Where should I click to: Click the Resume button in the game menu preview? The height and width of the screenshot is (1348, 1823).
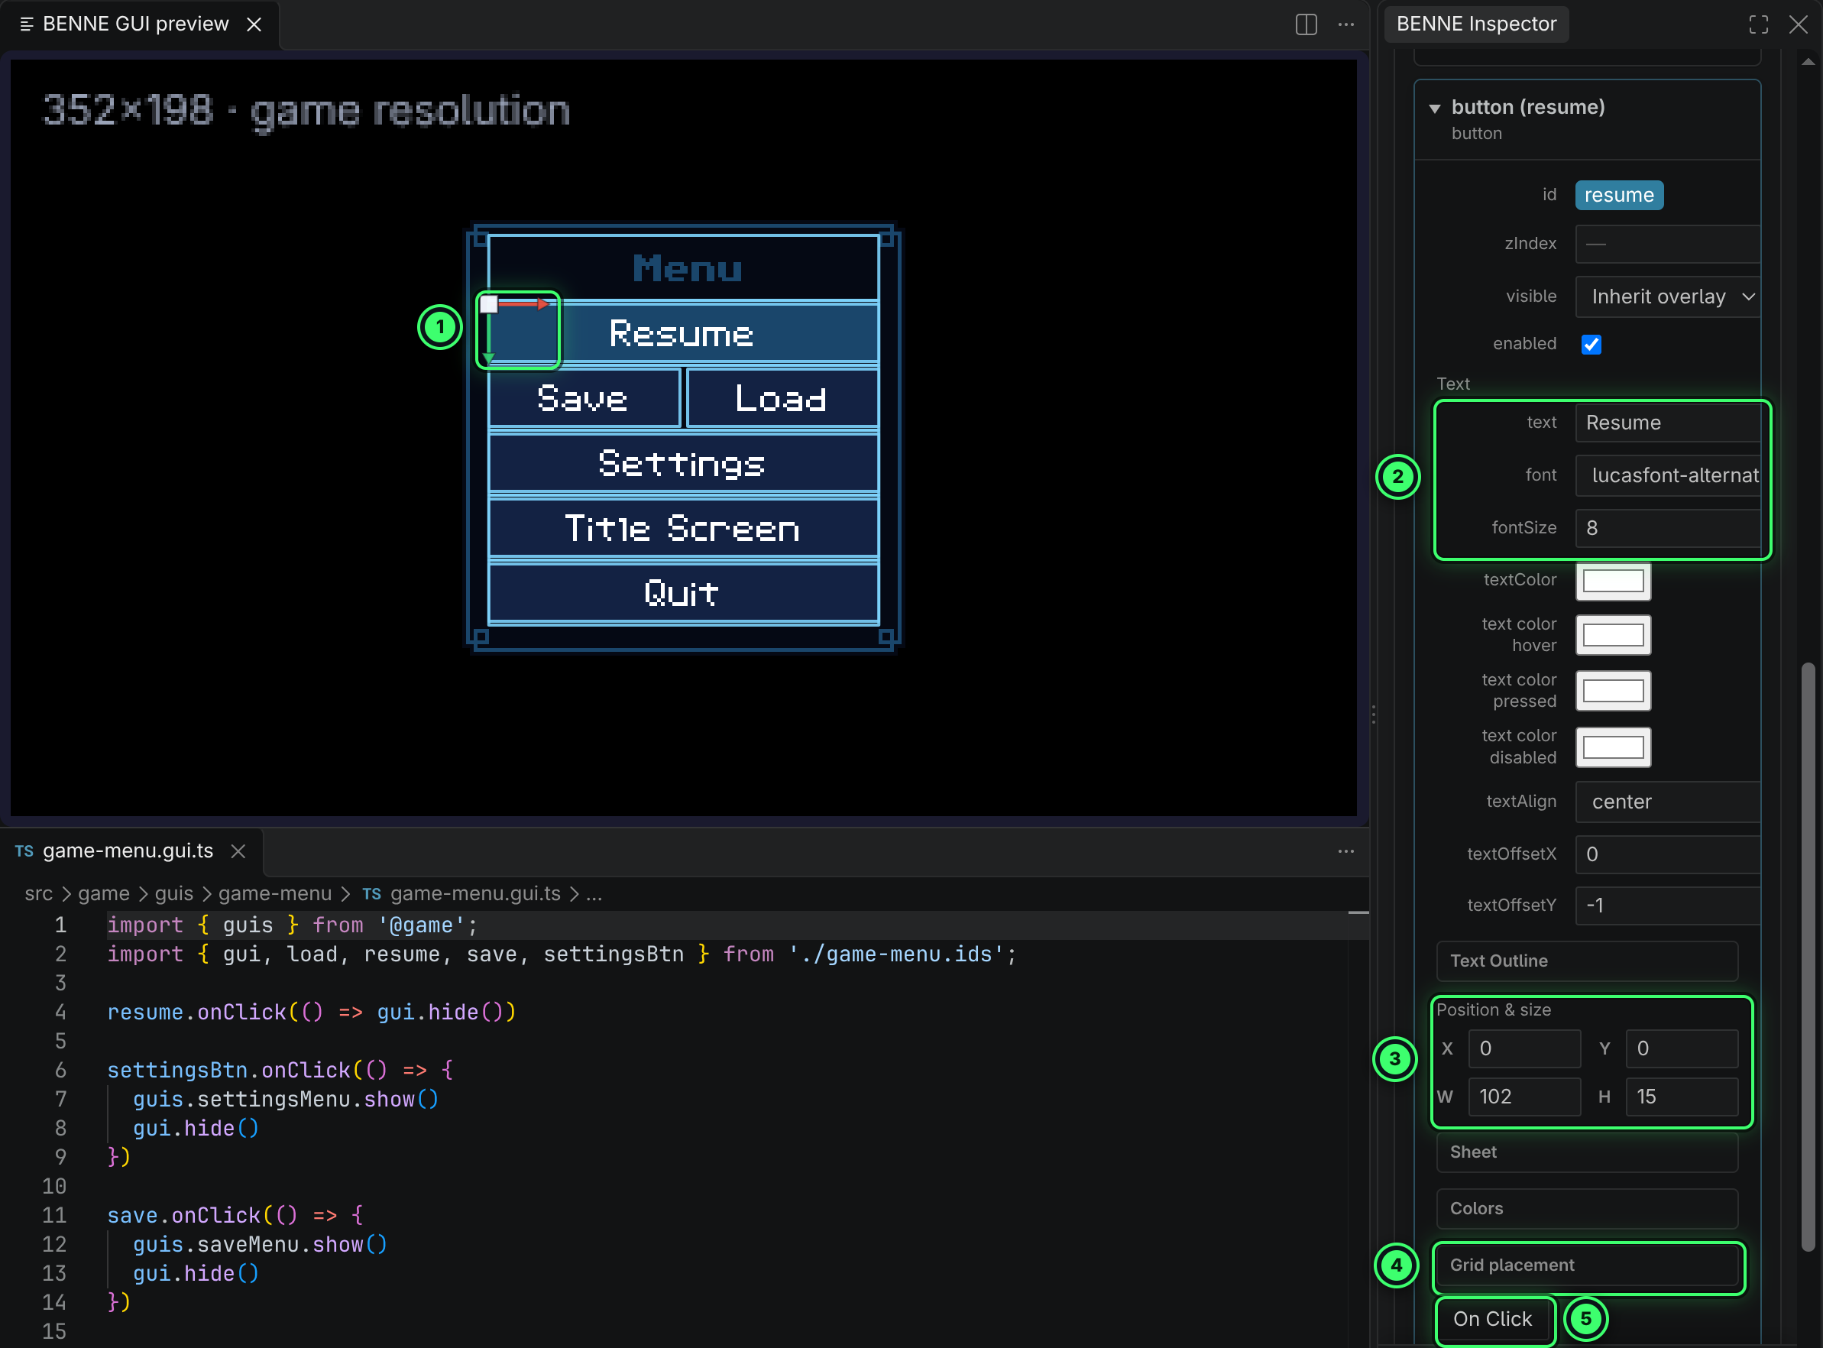tap(684, 333)
